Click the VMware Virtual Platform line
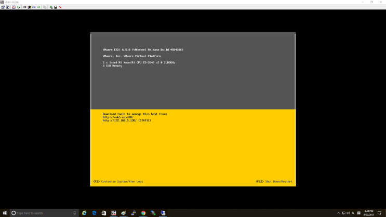 point(132,56)
